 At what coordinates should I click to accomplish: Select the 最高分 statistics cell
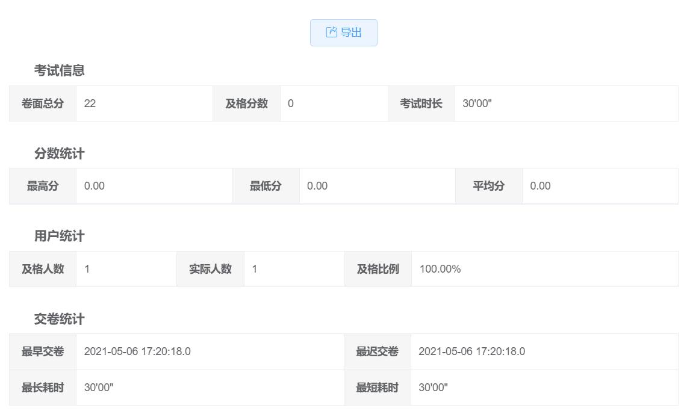pyautogui.click(x=42, y=186)
